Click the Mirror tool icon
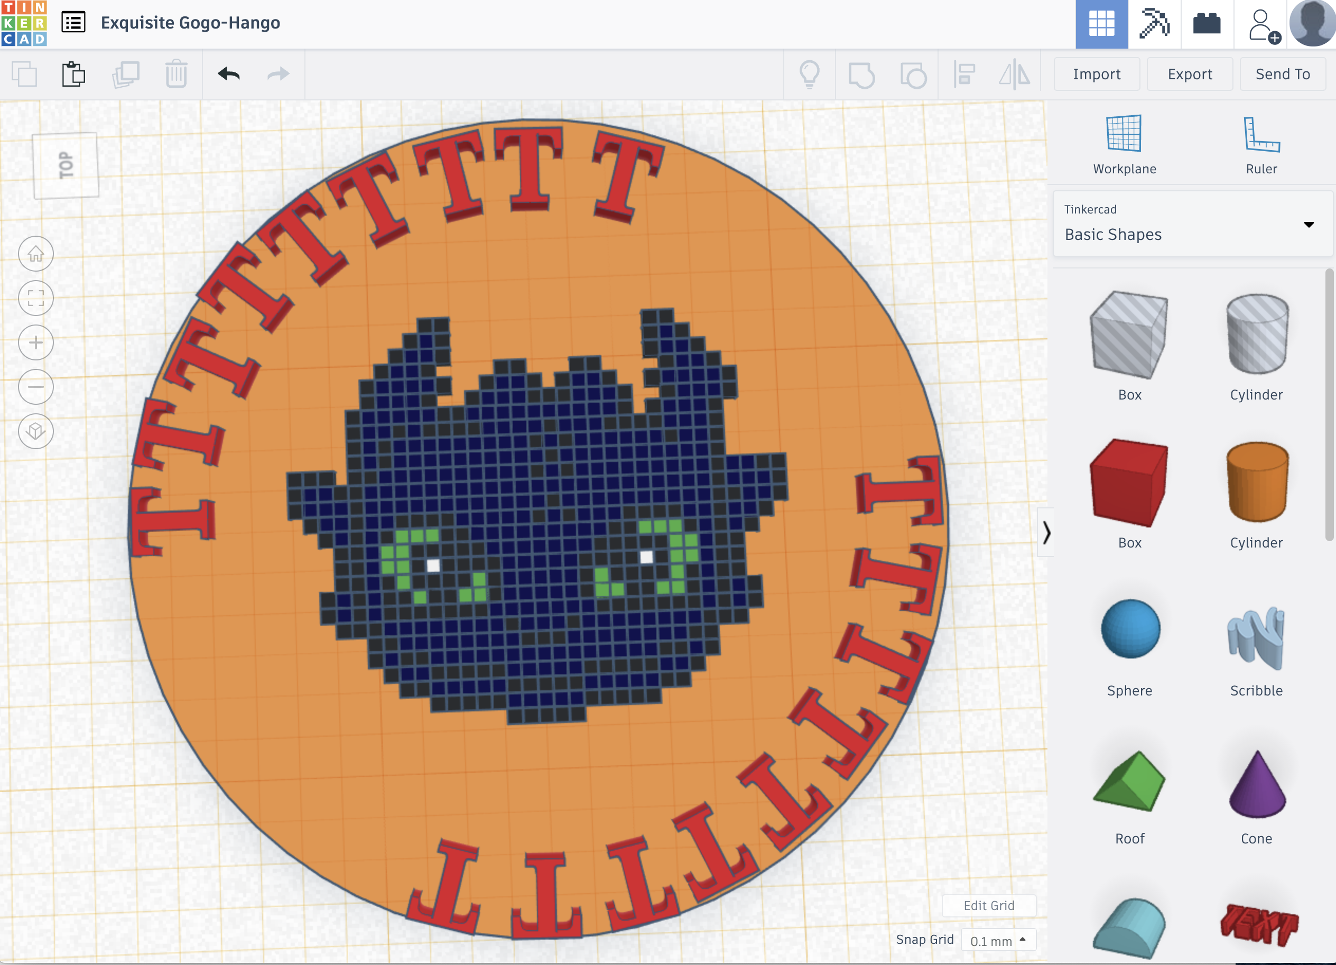 tap(1014, 75)
